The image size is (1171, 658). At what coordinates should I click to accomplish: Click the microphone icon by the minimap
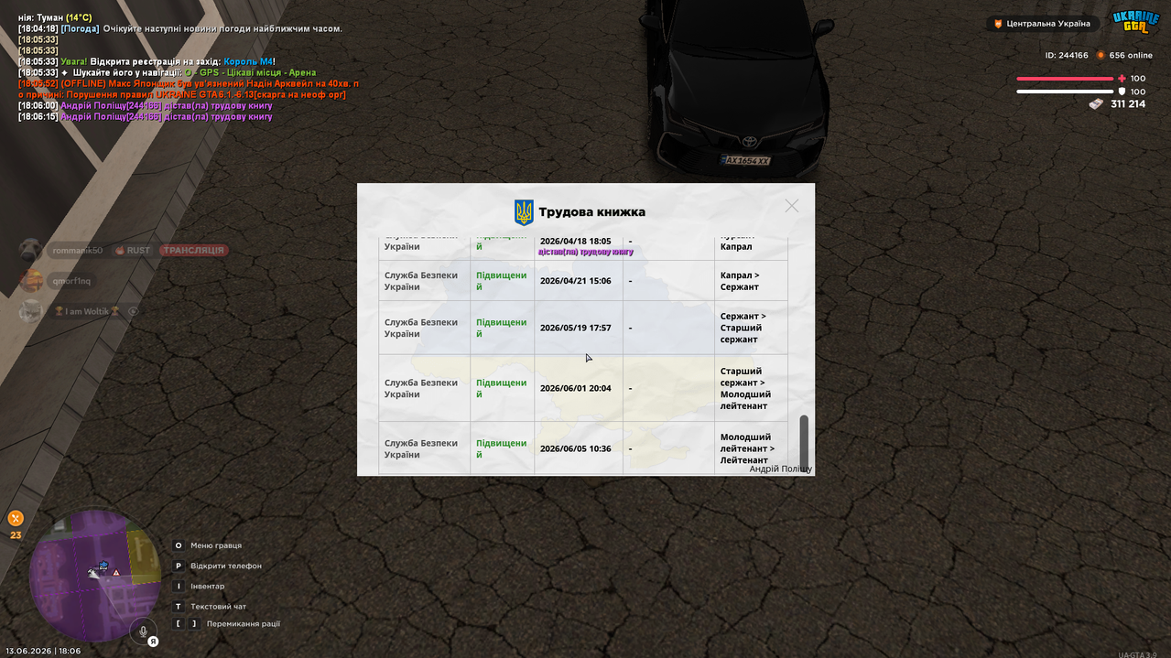point(143,631)
